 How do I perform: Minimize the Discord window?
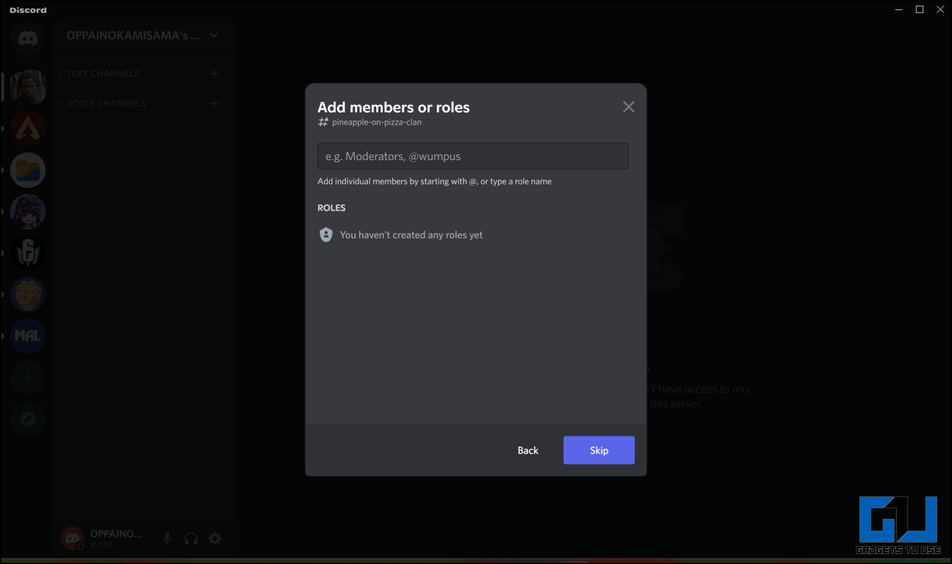click(899, 9)
